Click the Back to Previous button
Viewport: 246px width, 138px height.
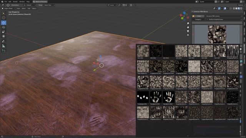click(x=40, y=2)
